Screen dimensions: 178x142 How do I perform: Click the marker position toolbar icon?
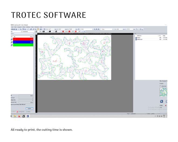coord(137,29)
